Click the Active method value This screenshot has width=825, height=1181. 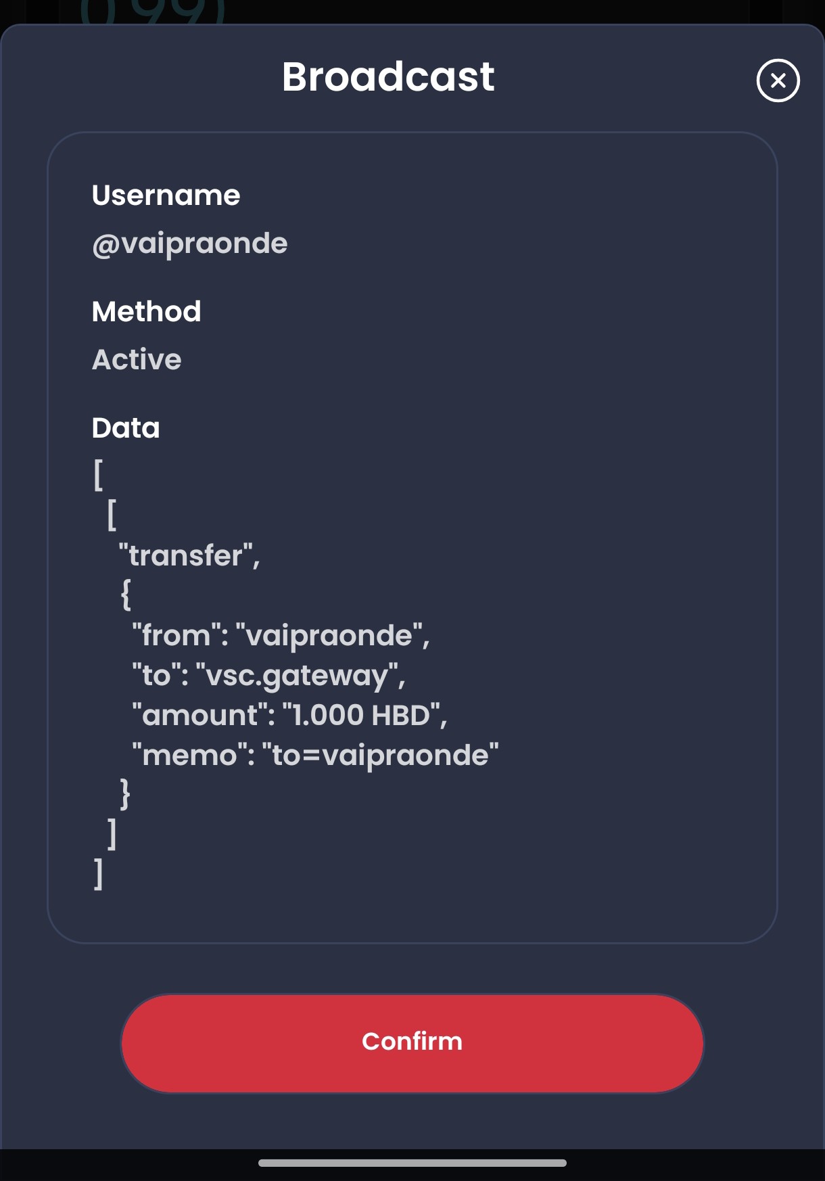click(137, 360)
